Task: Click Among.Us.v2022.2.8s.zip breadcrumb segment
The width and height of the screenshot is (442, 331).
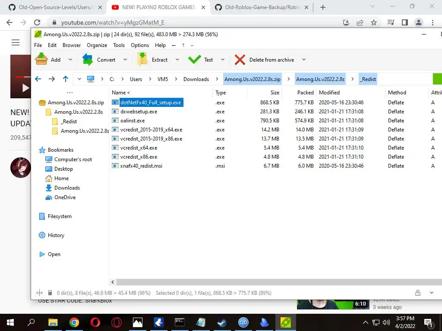Action: point(252,79)
